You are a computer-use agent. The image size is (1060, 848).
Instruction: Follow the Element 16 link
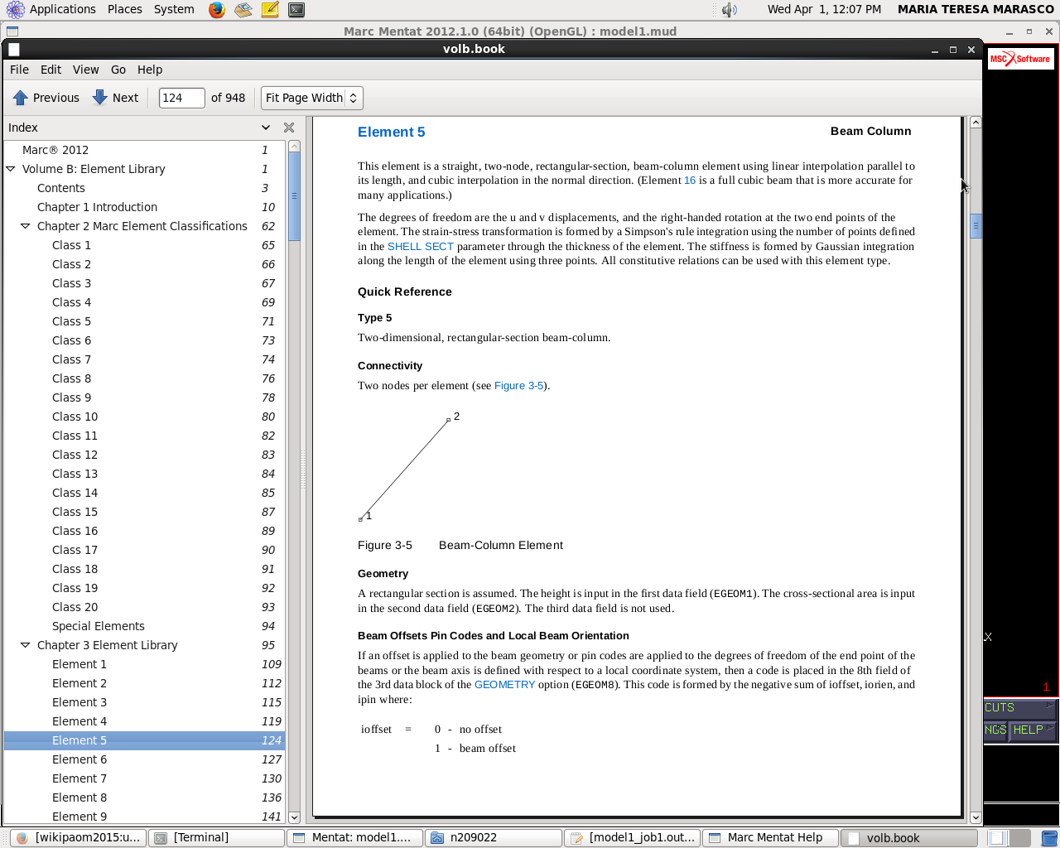690,181
